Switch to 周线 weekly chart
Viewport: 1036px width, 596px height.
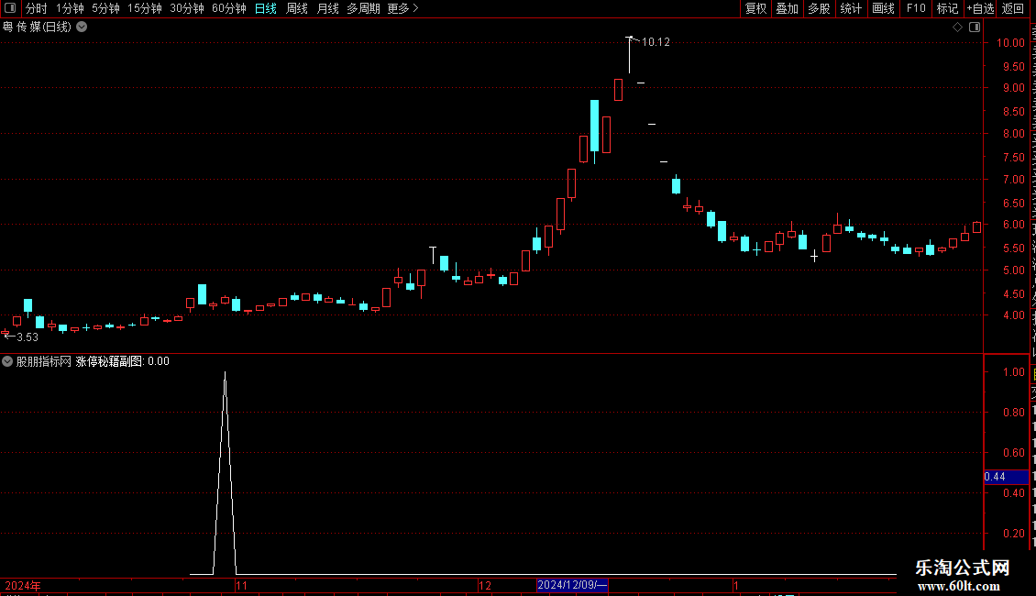[297, 8]
